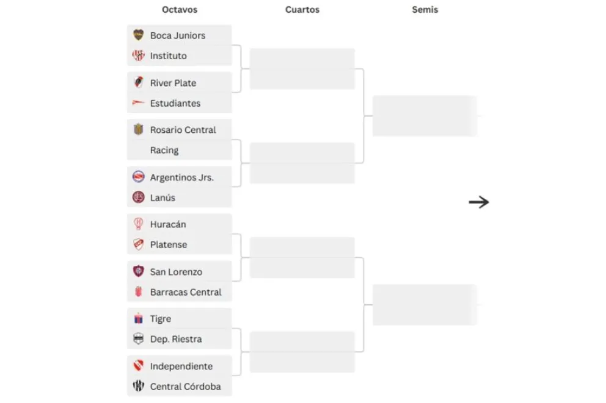Click the Argentinos Jrs. crest icon
This screenshot has height=403, width=606.
point(138,177)
